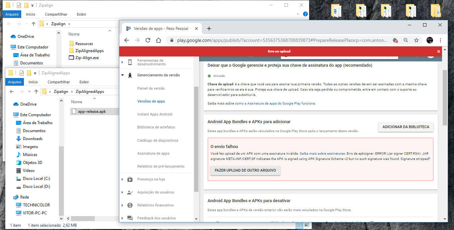Open Catálogo de dispositivos

pyautogui.click(x=158, y=140)
